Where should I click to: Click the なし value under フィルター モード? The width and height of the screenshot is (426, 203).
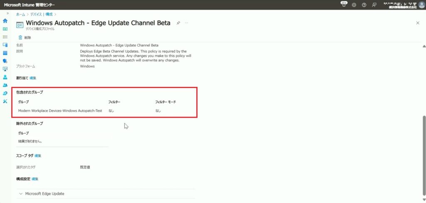point(158,111)
